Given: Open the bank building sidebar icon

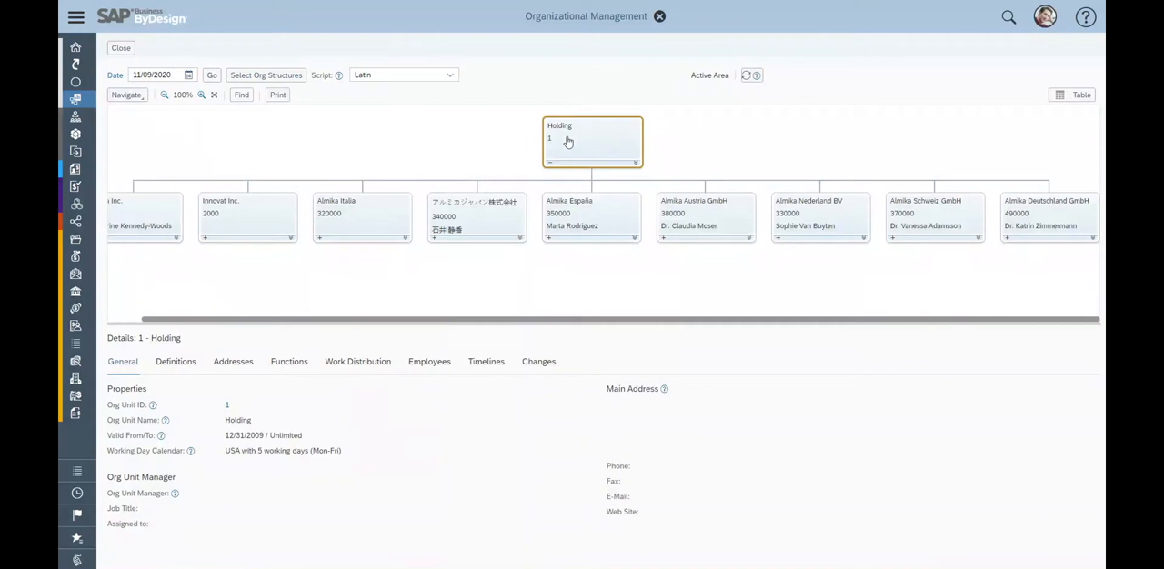Looking at the screenshot, I should pos(76,291).
